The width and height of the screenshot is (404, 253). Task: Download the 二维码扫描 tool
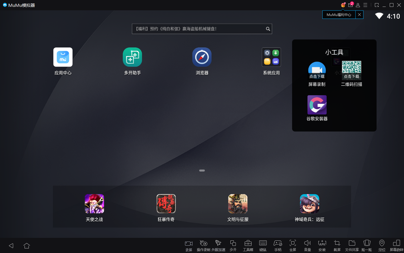(351, 70)
